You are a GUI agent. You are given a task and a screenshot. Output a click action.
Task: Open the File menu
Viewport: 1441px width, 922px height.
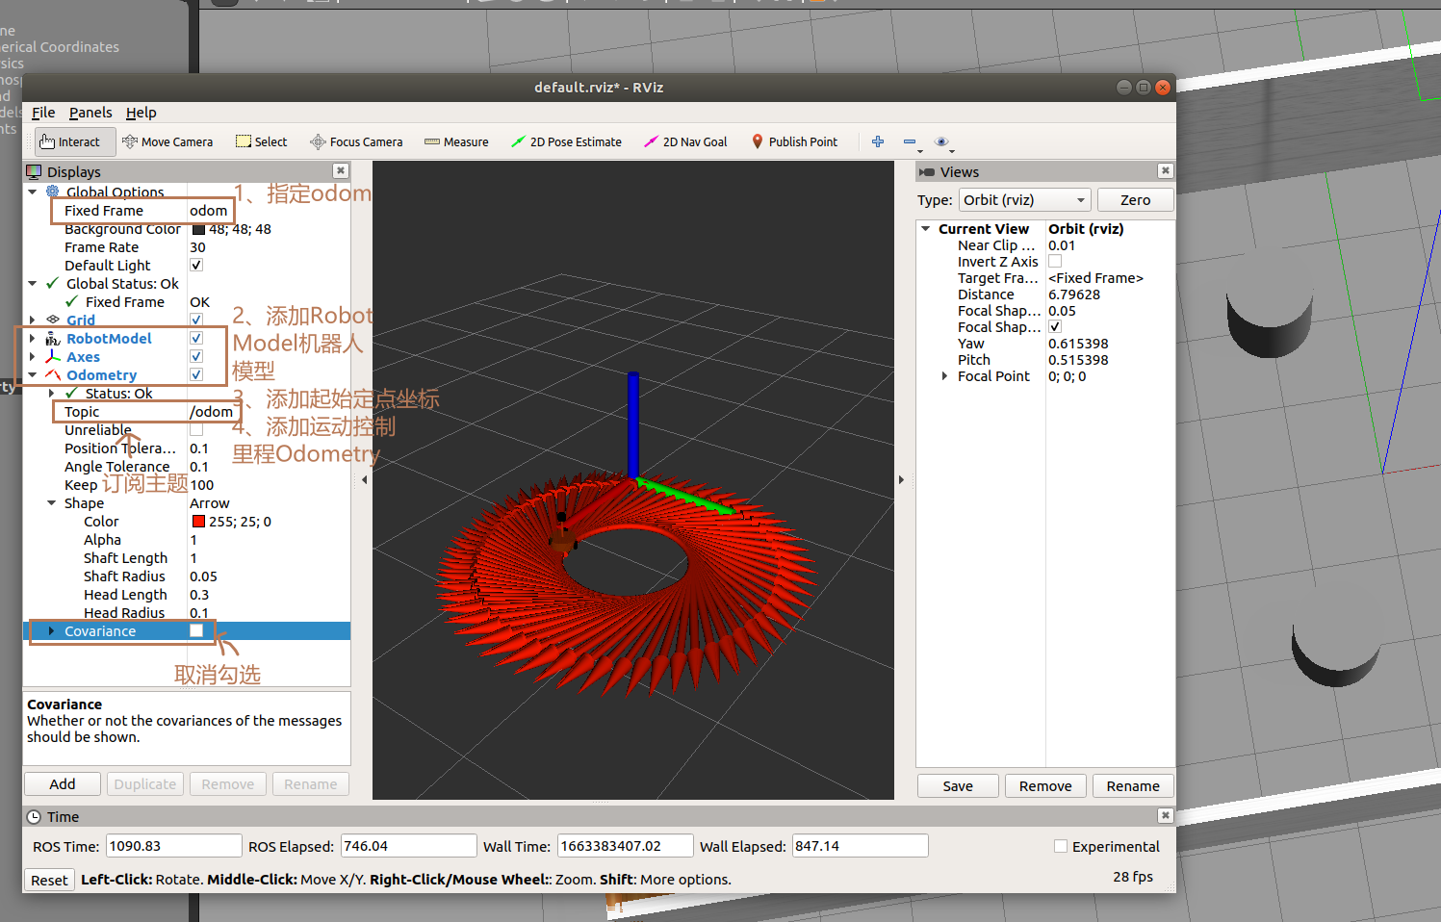(43, 113)
